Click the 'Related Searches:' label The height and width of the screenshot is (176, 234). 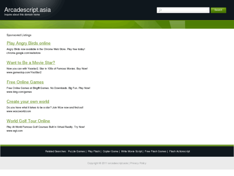click(x=56, y=151)
